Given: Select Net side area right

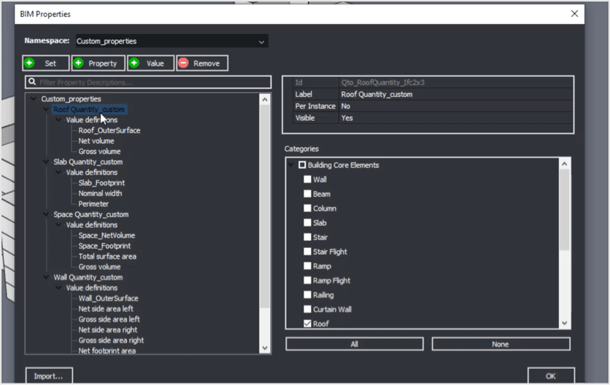Looking at the screenshot, I should (x=108, y=330).
